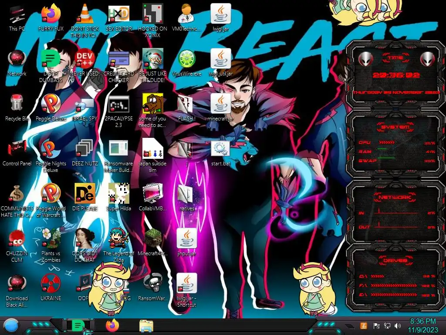Open the CREDIT CARD CHECKER icon
Viewport: 446px width, 335px height.
click(118, 59)
